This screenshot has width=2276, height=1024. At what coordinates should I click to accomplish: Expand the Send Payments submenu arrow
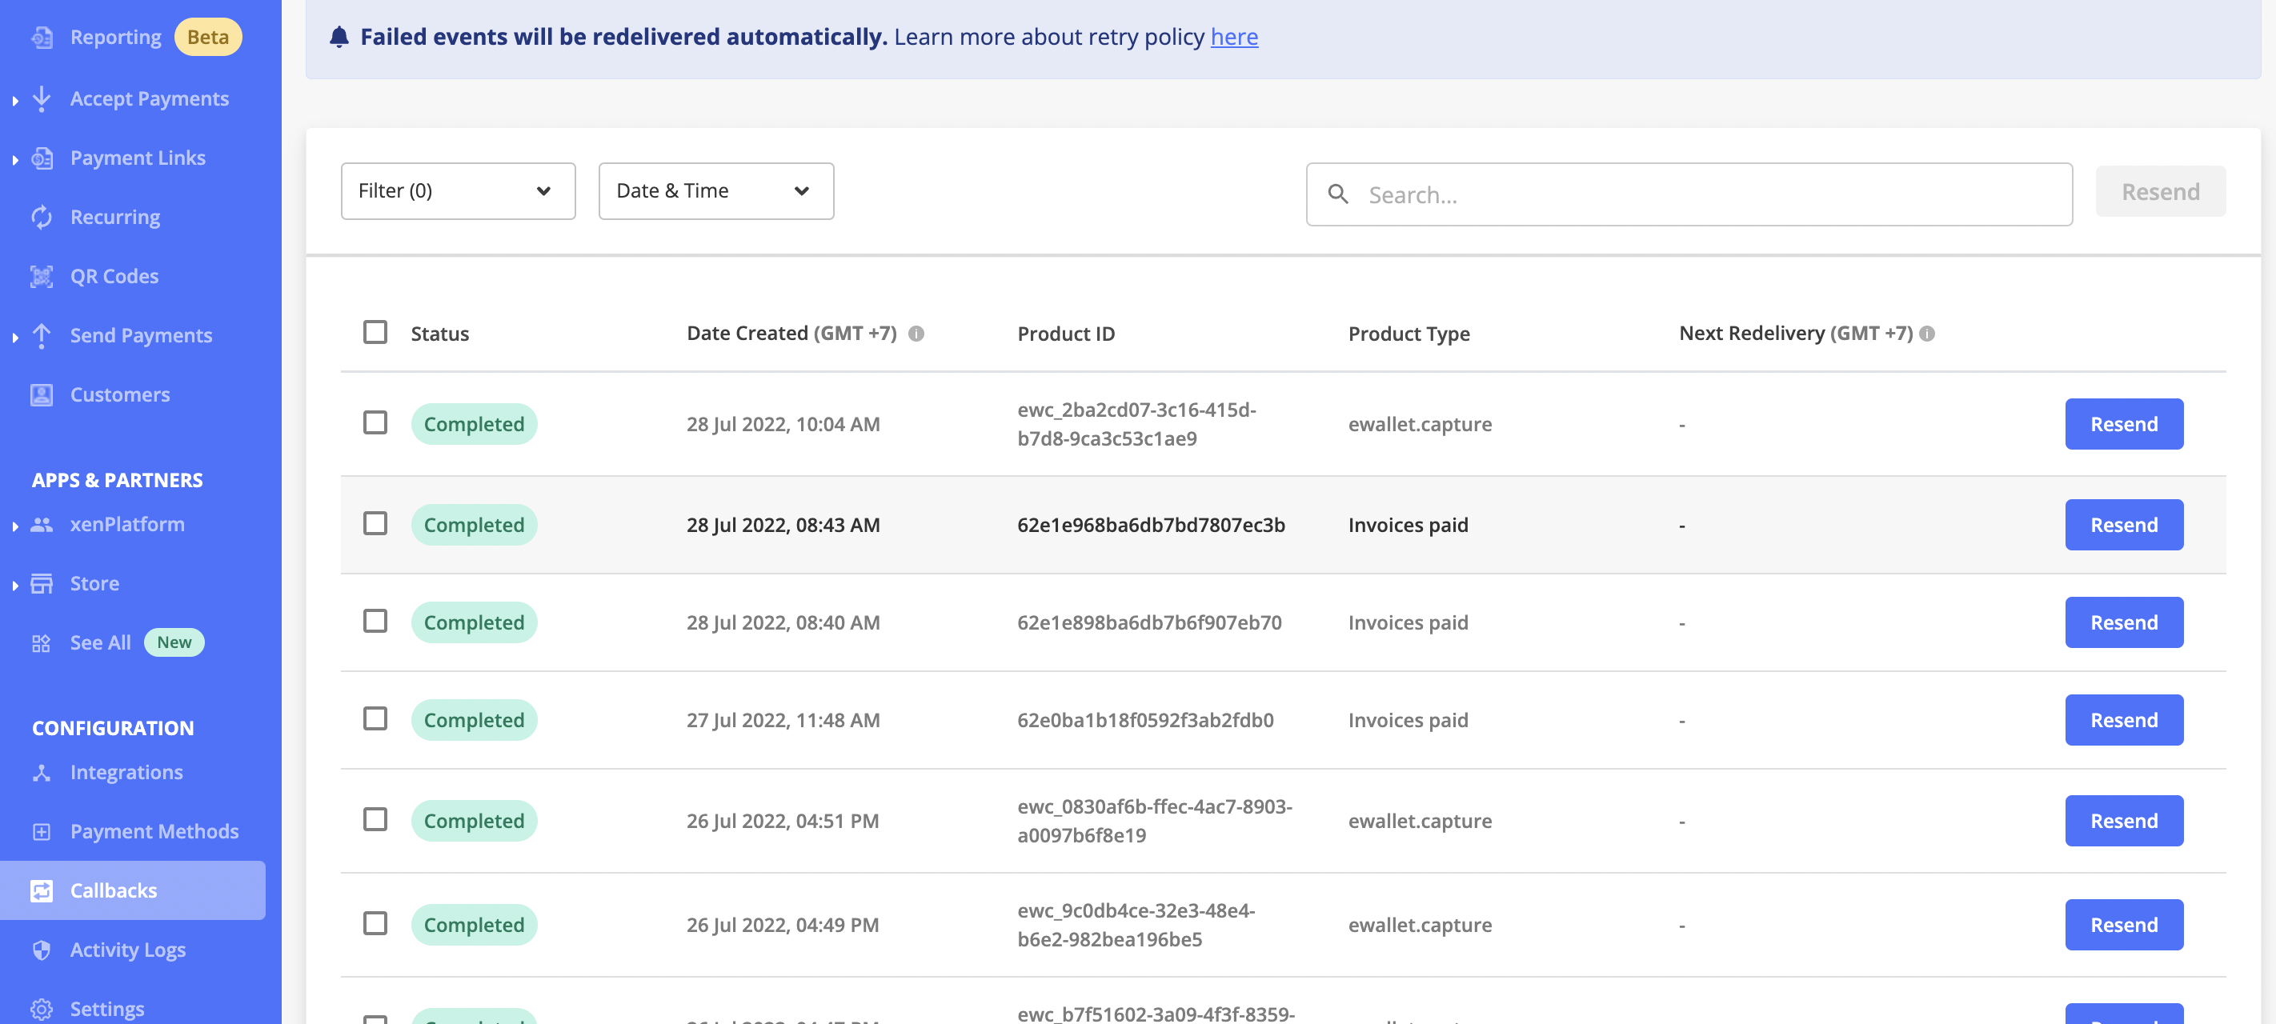coord(15,338)
